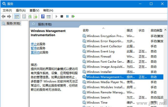
Task: Toggle the action pane toolbar icon
Action: click(49, 17)
